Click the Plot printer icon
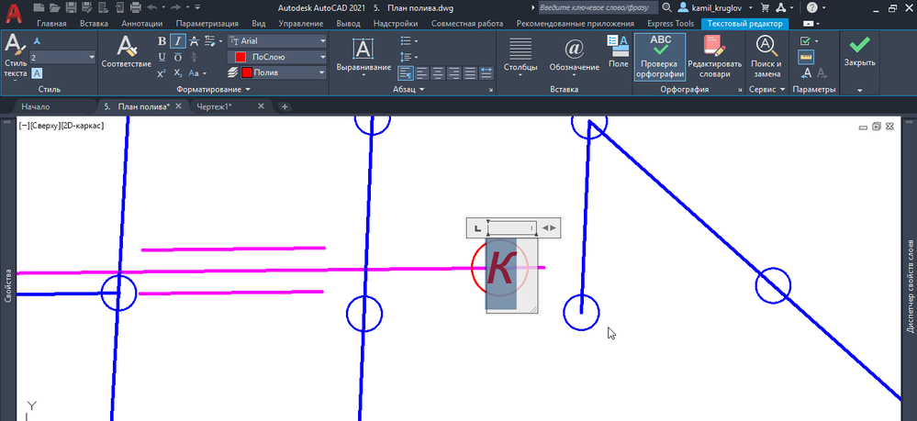This screenshot has width=917, height=421. [135, 7]
